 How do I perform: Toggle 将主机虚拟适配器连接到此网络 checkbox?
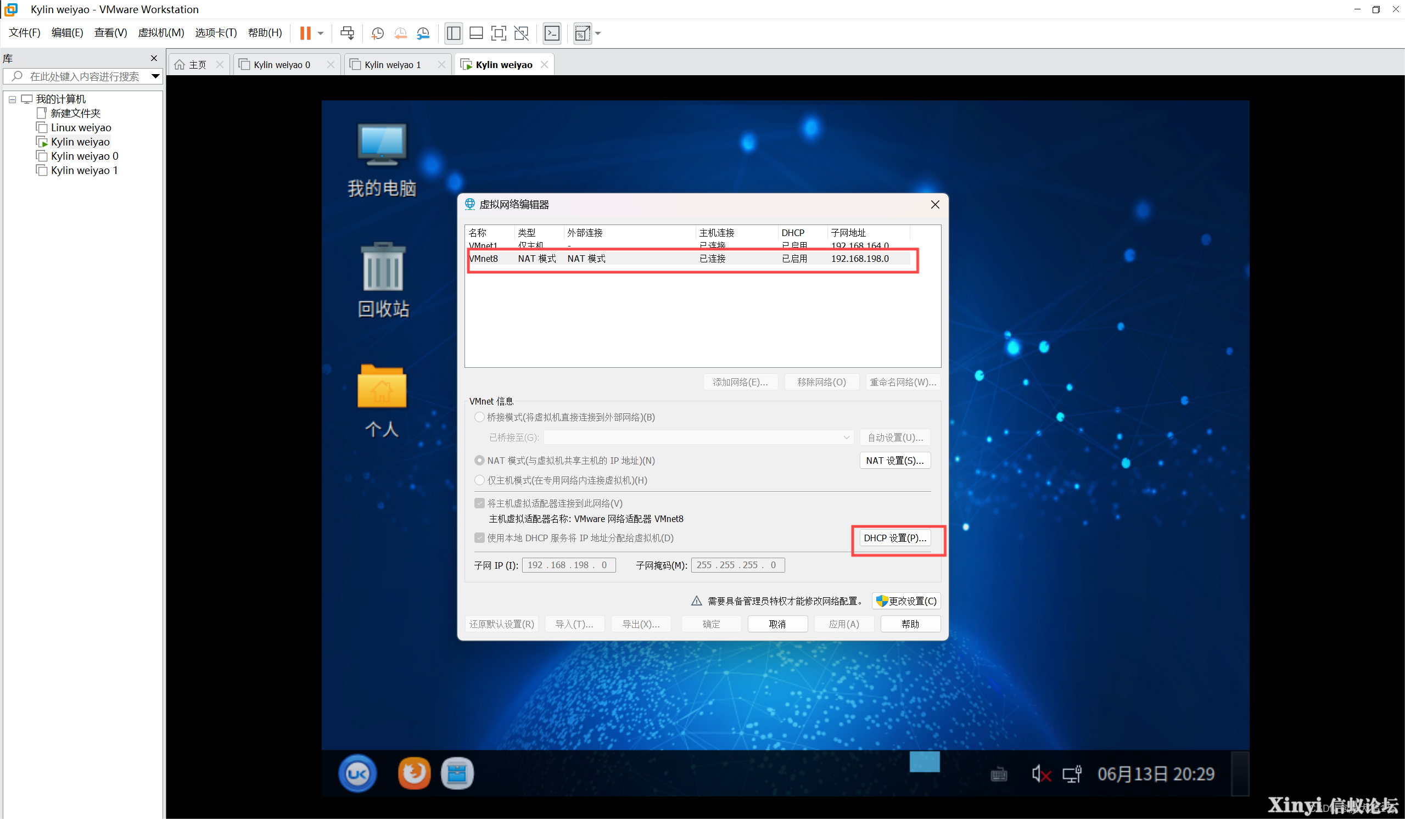479,503
